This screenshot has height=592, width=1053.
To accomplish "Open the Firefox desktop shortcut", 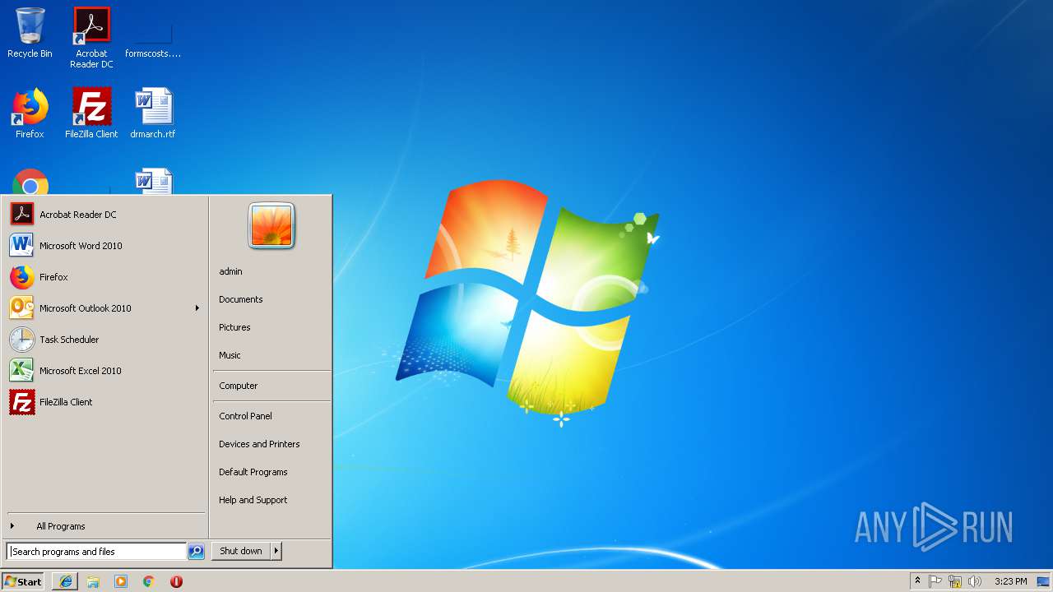I will point(30,113).
